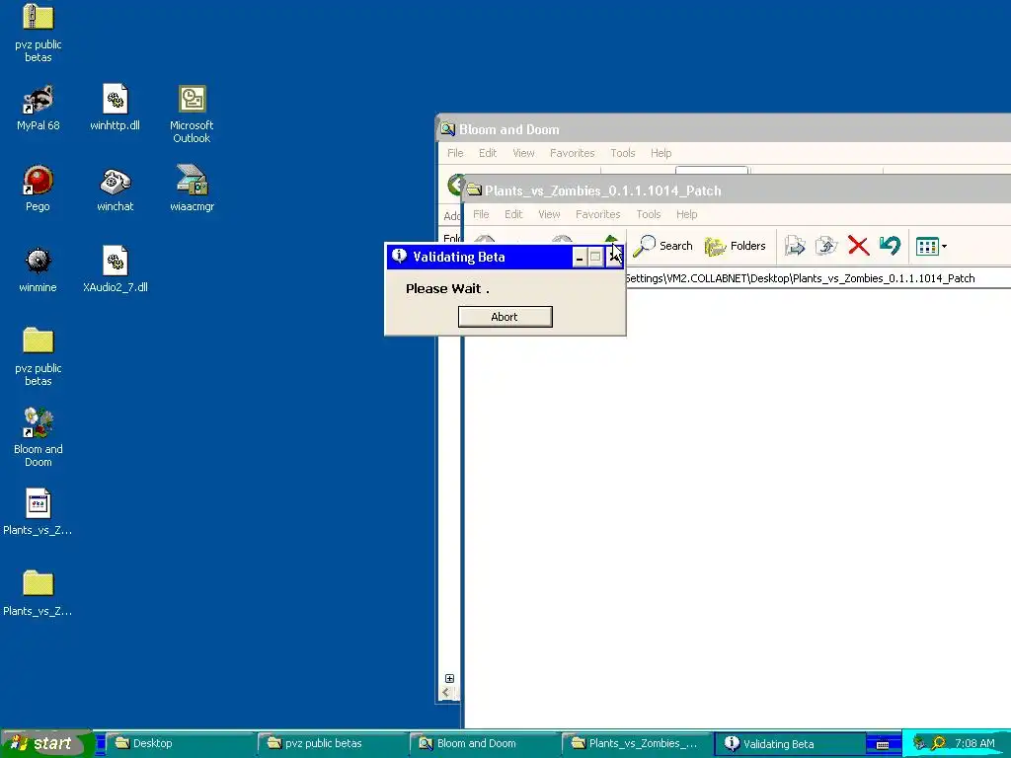Click Move To toolbar icon

(795, 246)
